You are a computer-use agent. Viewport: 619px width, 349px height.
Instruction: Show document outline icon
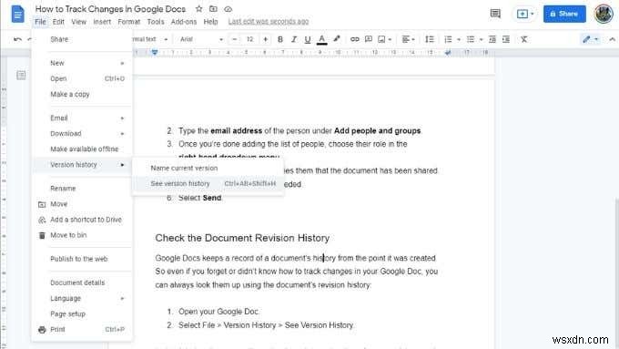point(21,75)
